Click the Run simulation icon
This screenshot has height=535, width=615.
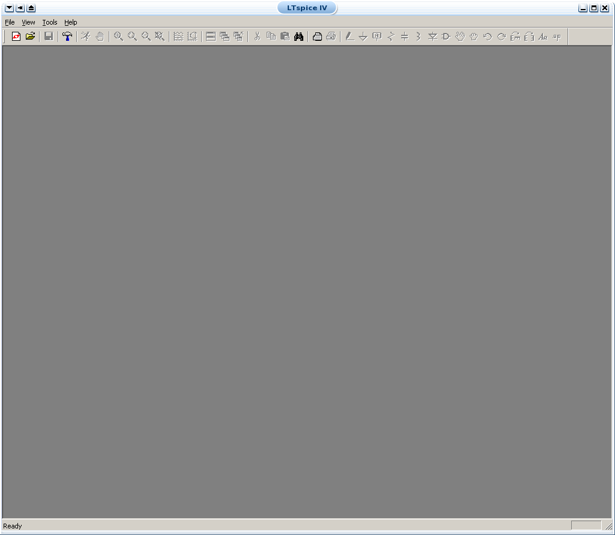pyautogui.click(x=86, y=37)
